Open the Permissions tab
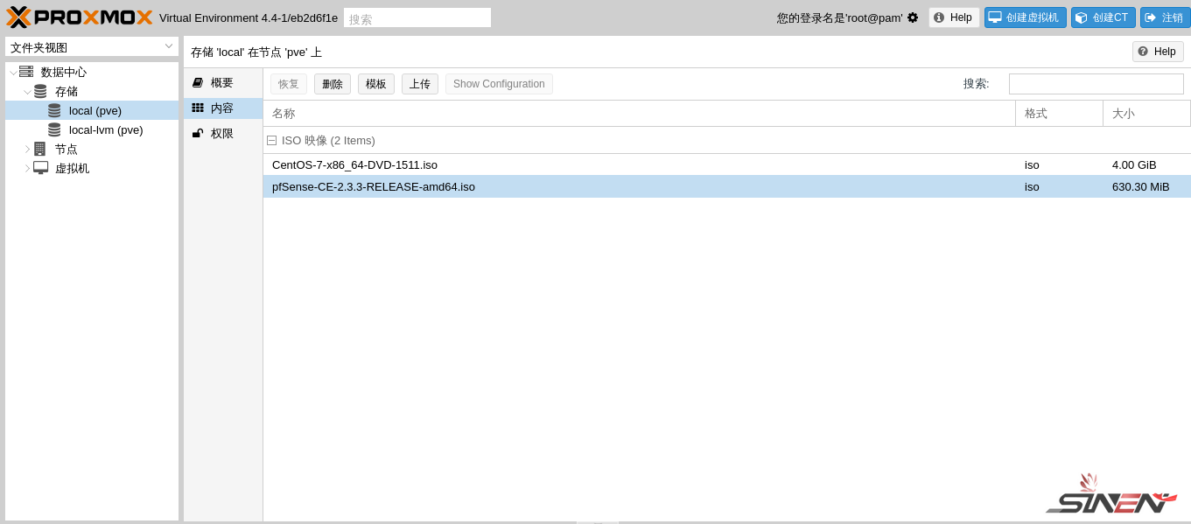This screenshot has height=524, width=1191. pos(223,133)
